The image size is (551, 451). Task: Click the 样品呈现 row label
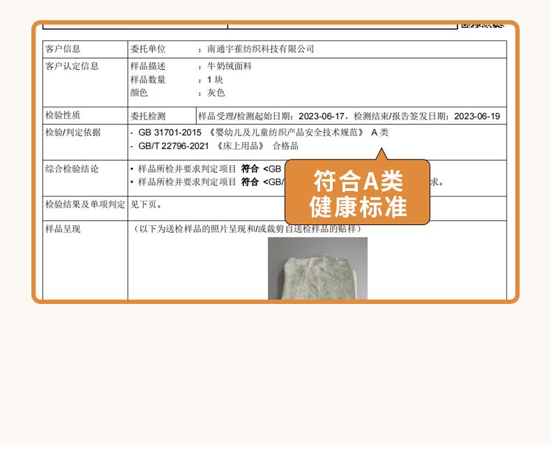(63, 229)
